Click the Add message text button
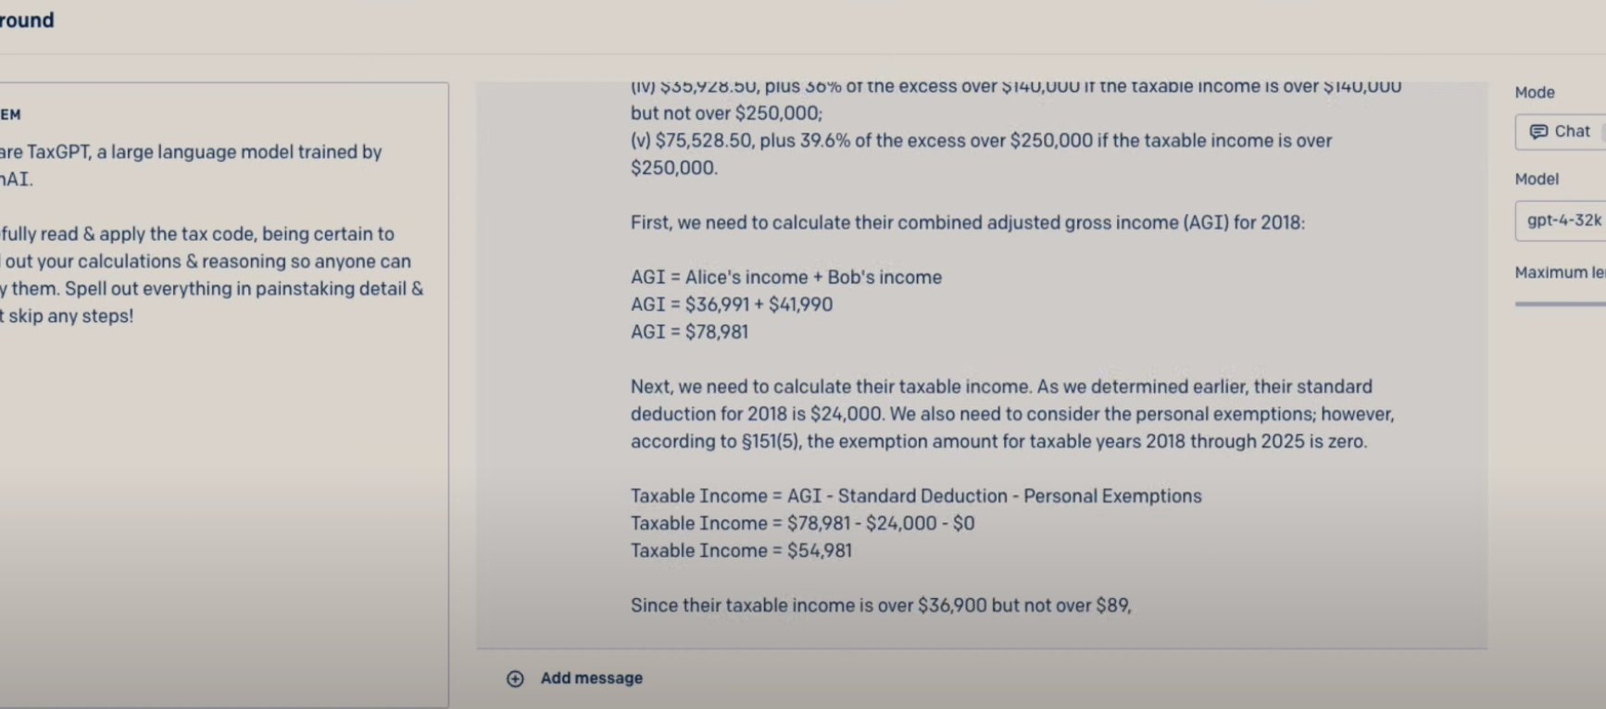This screenshot has height=709, width=1606. pyautogui.click(x=592, y=678)
